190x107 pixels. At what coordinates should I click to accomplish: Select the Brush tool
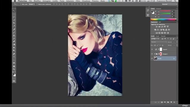(x=14, y=32)
